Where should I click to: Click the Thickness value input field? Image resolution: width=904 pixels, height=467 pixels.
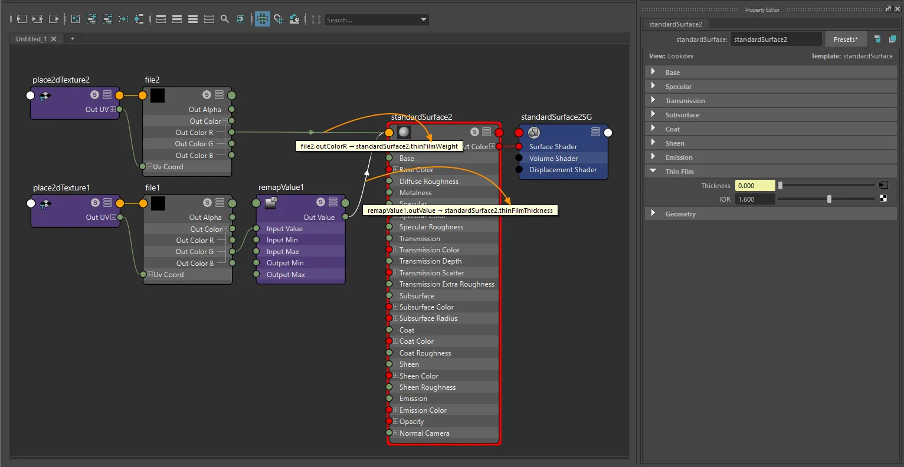coord(755,186)
